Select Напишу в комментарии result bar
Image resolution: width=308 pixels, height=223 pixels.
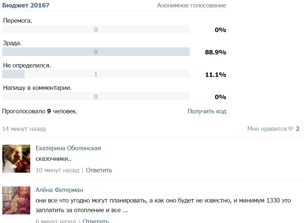(x=96, y=97)
